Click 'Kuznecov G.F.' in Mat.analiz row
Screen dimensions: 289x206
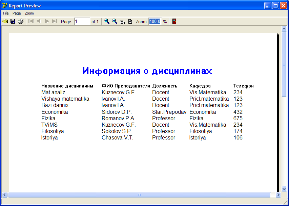[119, 92]
